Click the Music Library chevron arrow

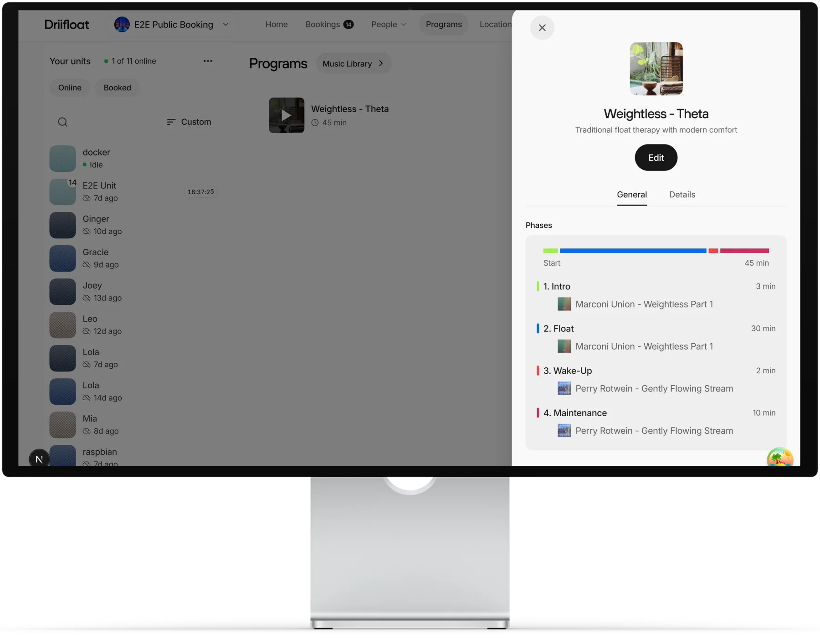pyautogui.click(x=381, y=64)
